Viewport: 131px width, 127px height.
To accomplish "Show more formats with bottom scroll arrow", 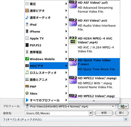I will [x=94, y=101].
